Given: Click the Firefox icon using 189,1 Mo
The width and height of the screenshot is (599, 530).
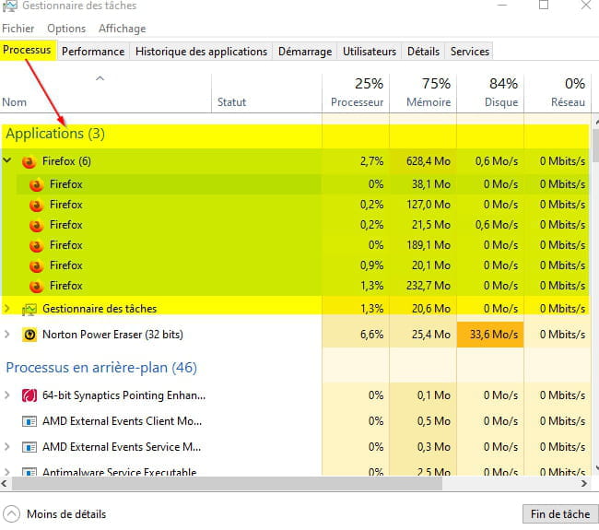Looking at the screenshot, I should 36,246.
